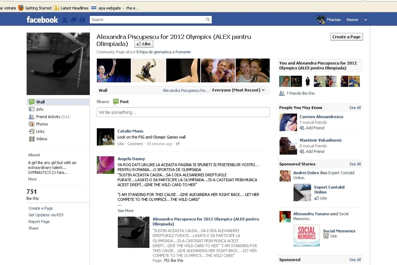Click Share link in left sidebar

coord(34,228)
